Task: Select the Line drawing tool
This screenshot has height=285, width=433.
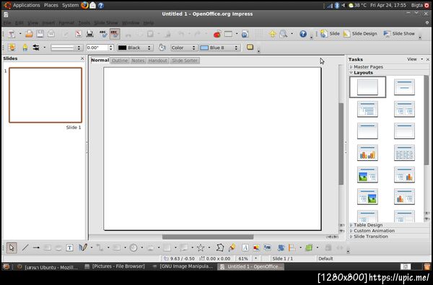Action: (25, 247)
